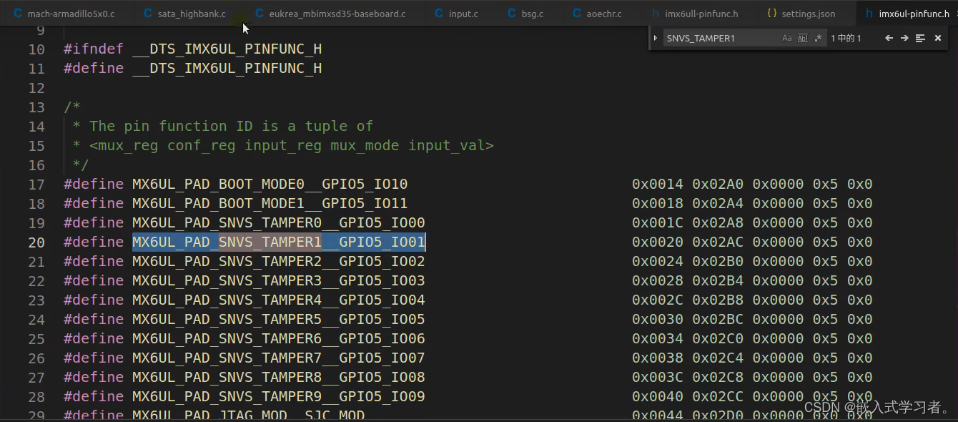Screen dimensions: 958x422
Task: Click #ifndef __DTS_IMX6UL_PINFUNC_H line
Action: click(193, 49)
